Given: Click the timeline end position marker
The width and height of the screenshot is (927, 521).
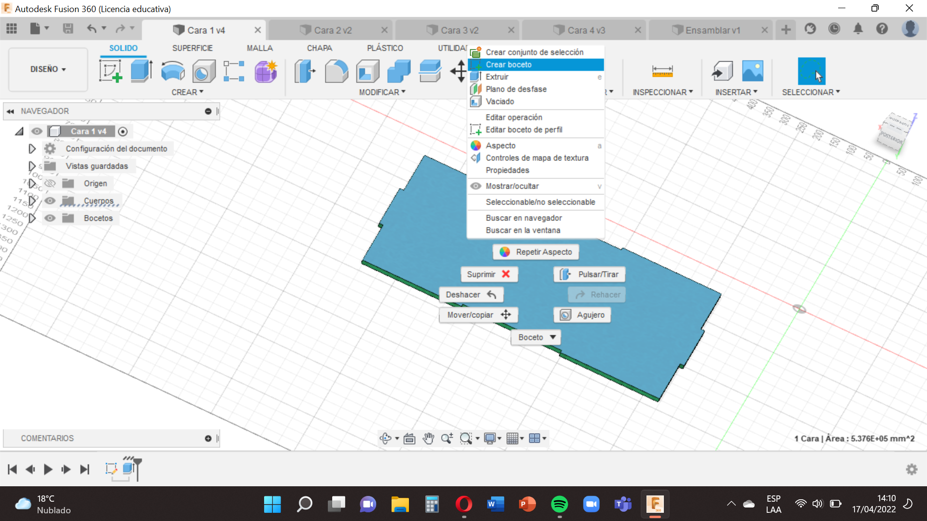Looking at the screenshot, I should 138,469.
